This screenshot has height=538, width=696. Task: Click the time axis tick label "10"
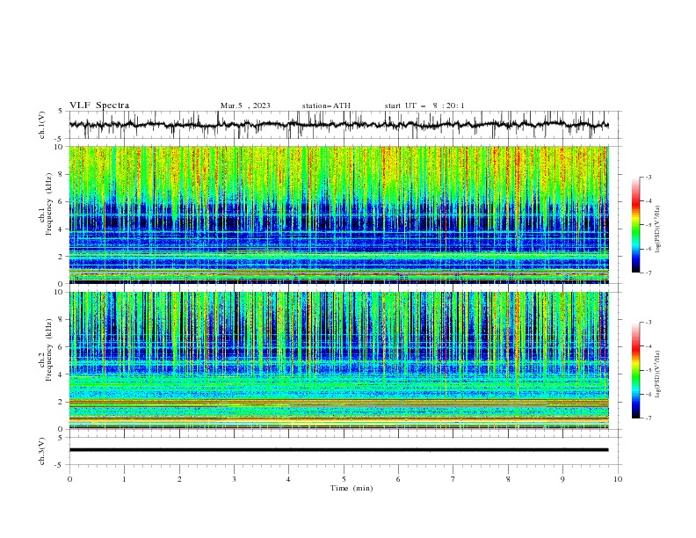(618, 479)
